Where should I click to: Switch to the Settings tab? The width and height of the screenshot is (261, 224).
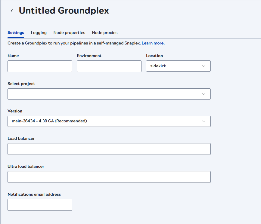click(x=16, y=32)
